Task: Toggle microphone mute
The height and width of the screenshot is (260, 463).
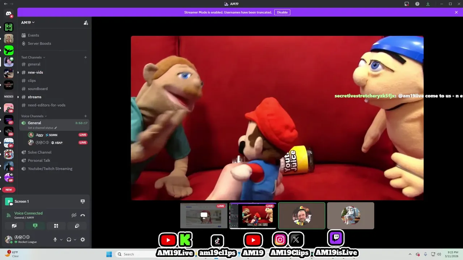Action: pos(55,239)
